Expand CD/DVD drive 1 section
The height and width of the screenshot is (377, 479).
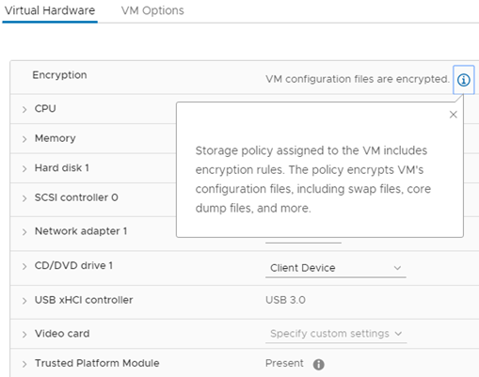(24, 266)
